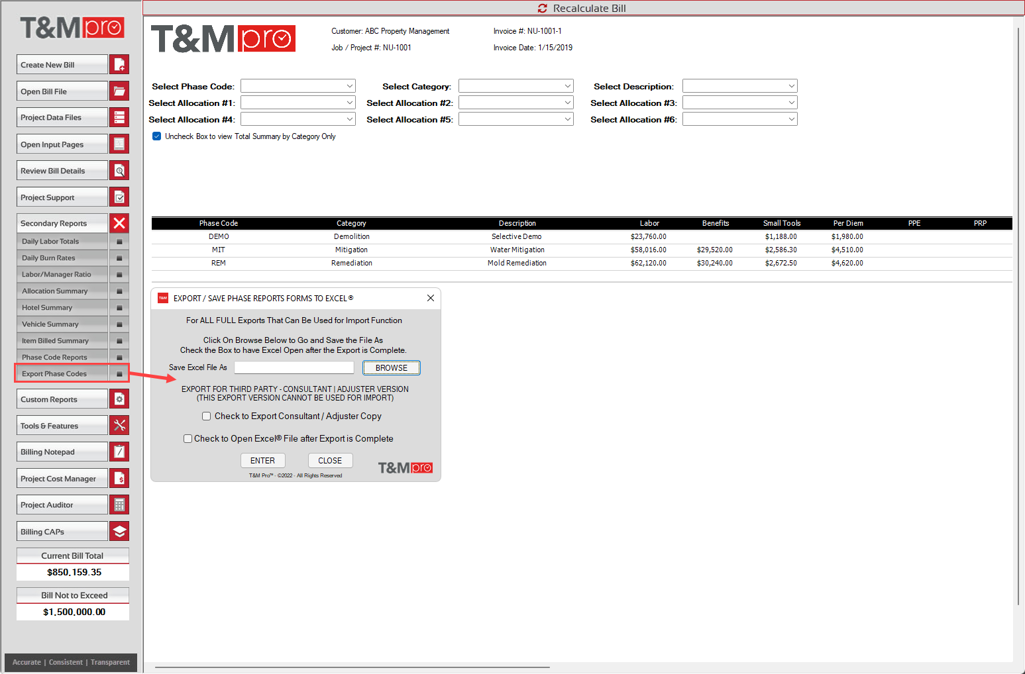Click the Open Input Pages icon
The image size is (1025, 674).
coord(119,144)
